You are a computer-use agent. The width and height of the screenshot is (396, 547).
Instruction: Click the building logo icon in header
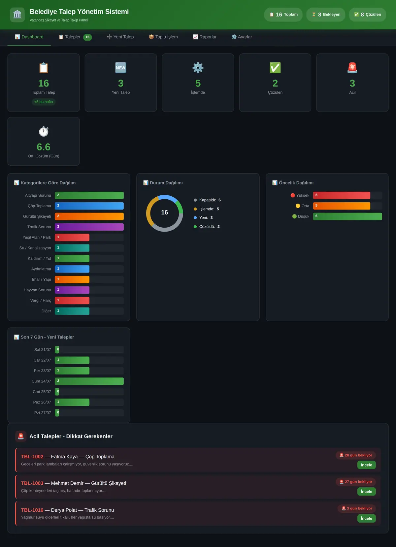tap(17, 15)
